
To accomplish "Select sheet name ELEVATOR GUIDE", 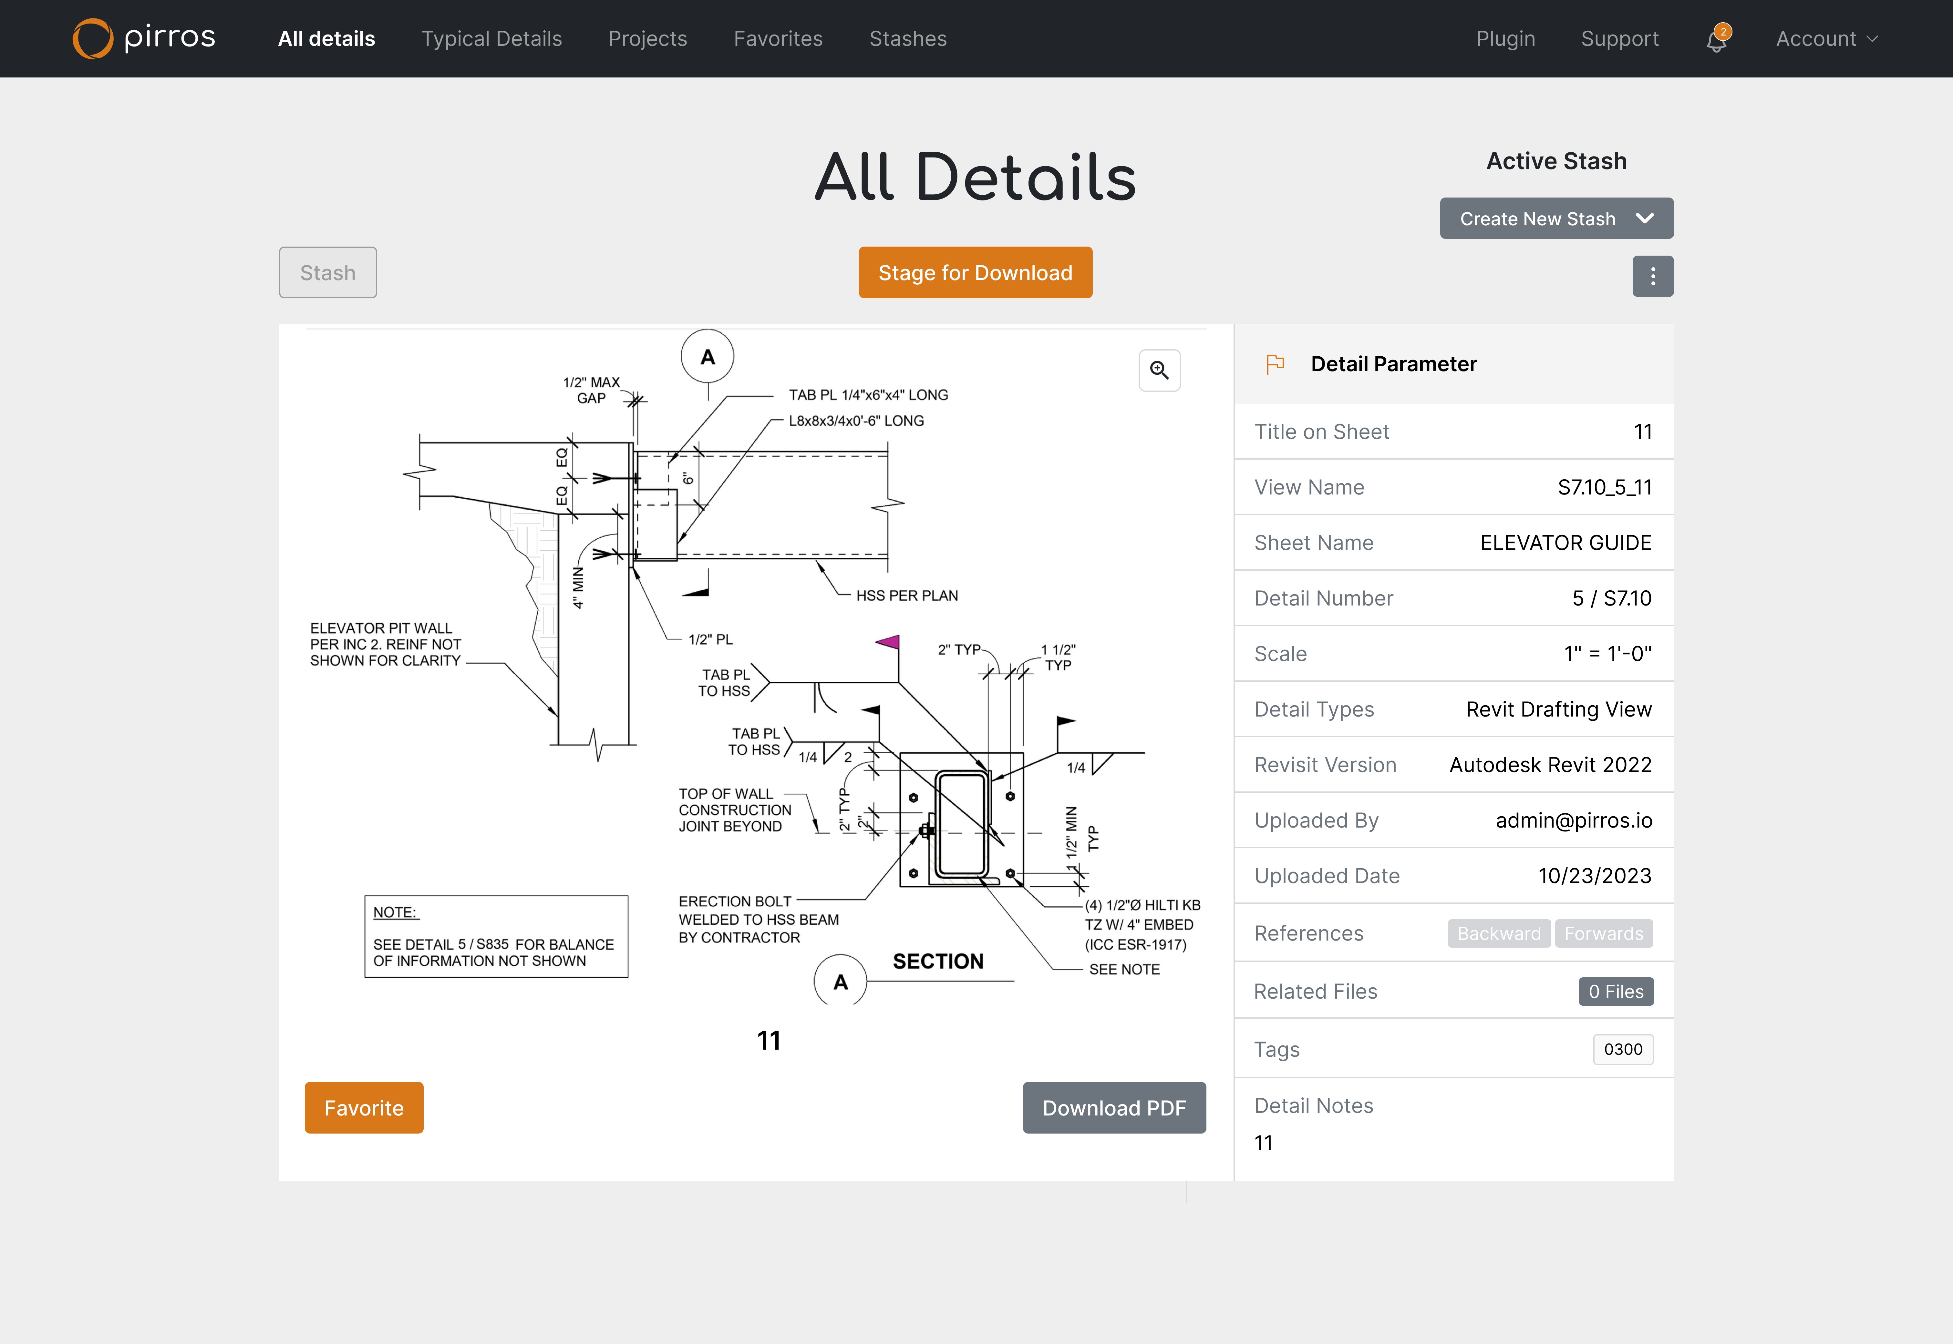I will pyautogui.click(x=1565, y=543).
